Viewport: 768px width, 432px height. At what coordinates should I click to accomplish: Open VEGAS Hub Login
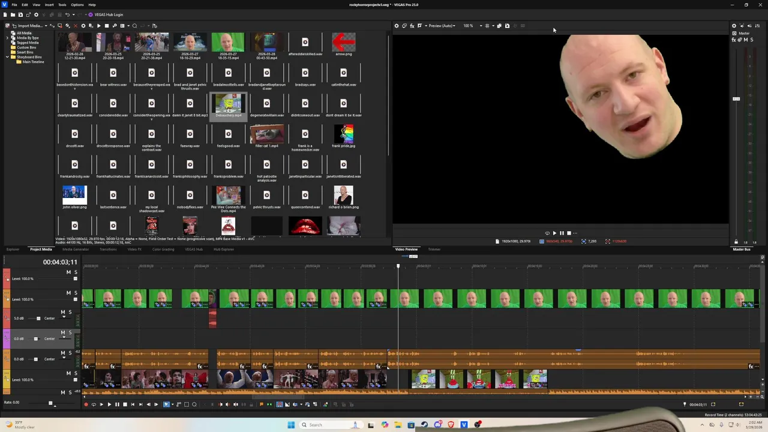coord(106,14)
